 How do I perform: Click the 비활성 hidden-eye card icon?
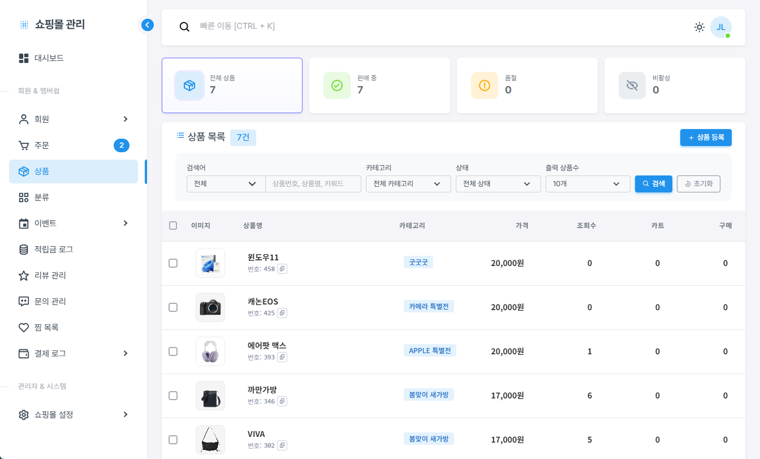coord(632,85)
